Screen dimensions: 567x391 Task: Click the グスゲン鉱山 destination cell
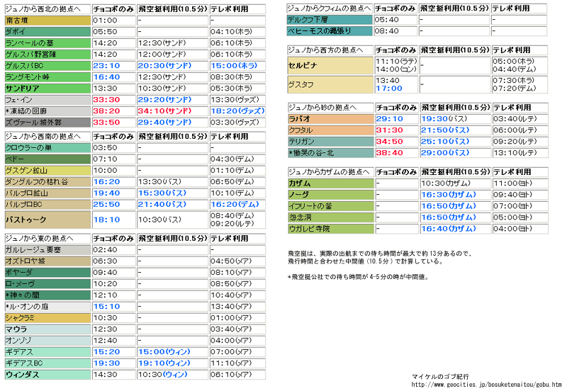point(47,171)
